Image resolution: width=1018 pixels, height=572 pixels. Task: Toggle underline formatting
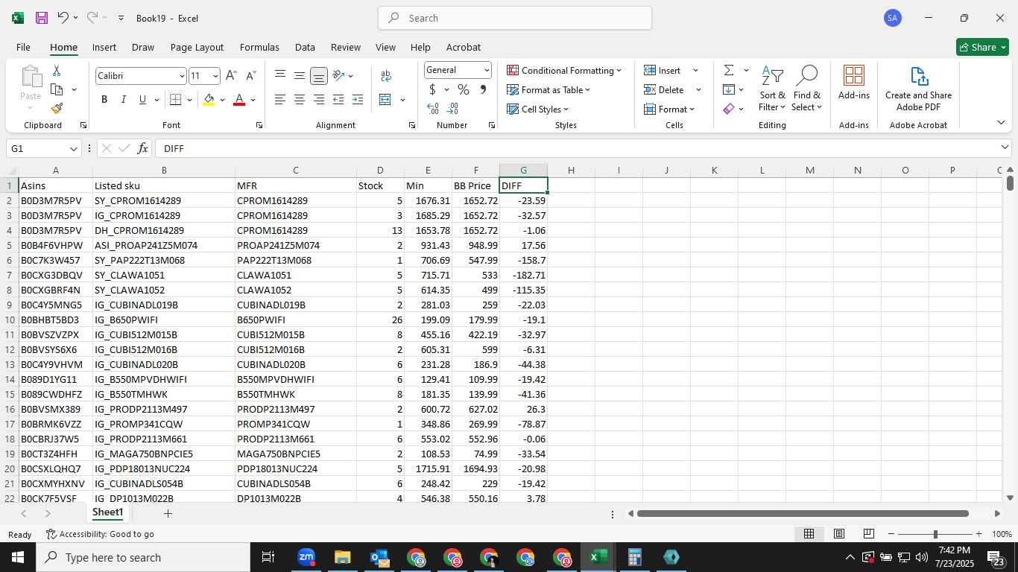point(142,100)
